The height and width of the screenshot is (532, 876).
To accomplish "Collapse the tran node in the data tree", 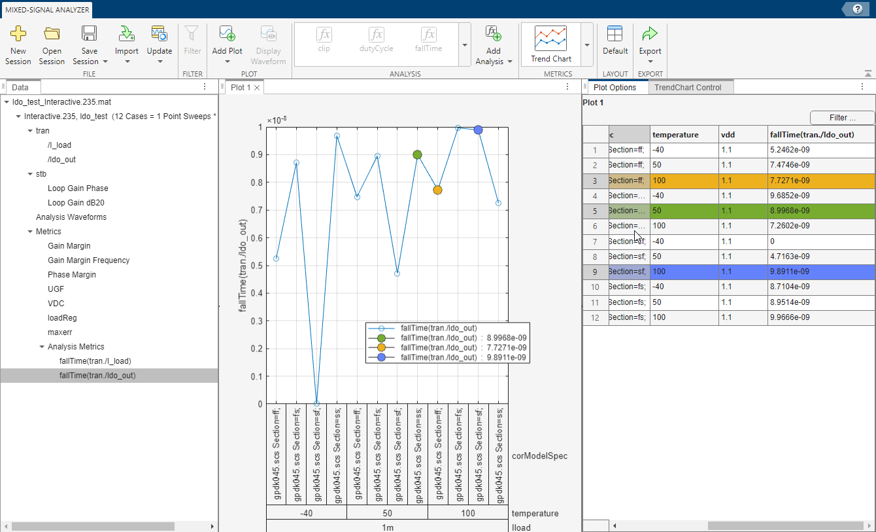I will point(28,130).
